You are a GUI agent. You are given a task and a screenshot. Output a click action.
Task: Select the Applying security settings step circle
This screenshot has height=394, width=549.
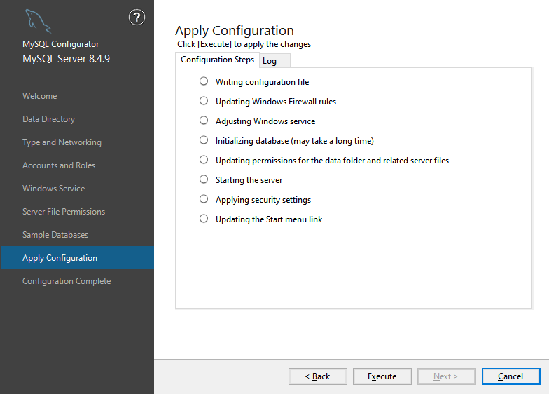pos(204,199)
